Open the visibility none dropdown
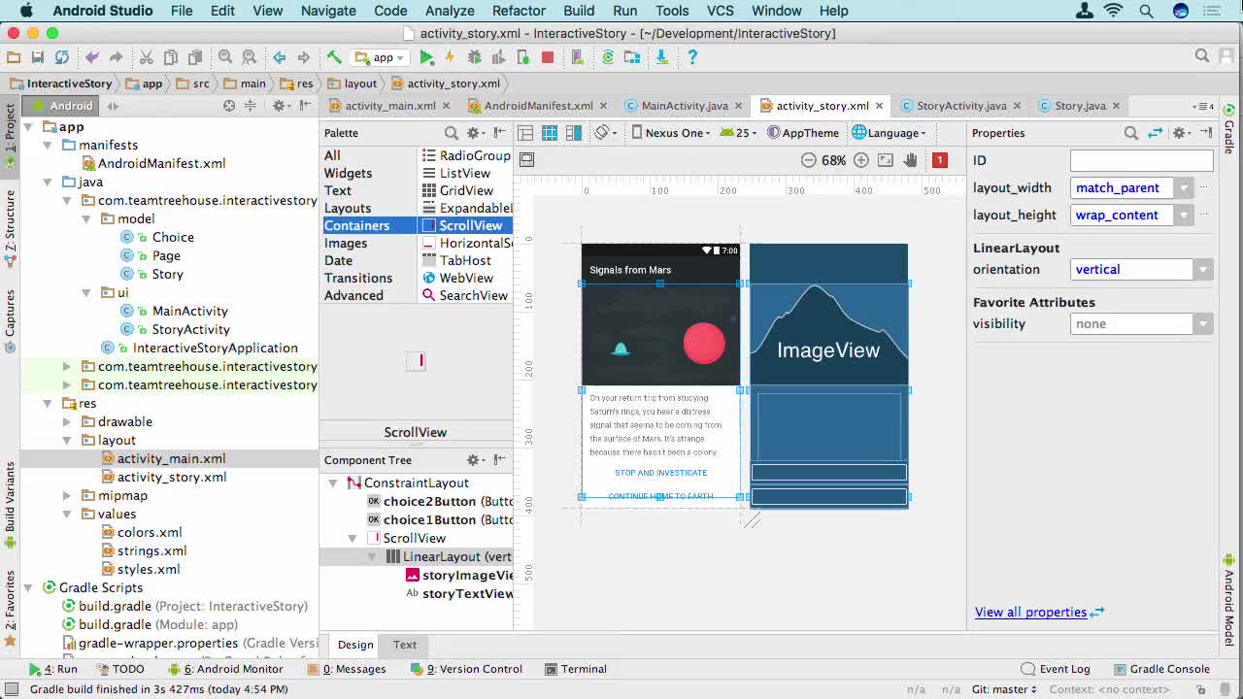This screenshot has width=1243, height=699. pos(1203,324)
